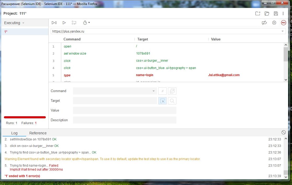Image resolution: width=292 pixels, height=185 pixels.
Task: Click the Value column header
Action: (x=216, y=39)
